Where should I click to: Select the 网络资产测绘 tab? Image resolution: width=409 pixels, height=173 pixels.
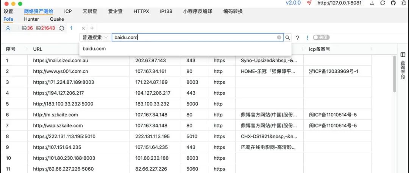[x=39, y=11]
